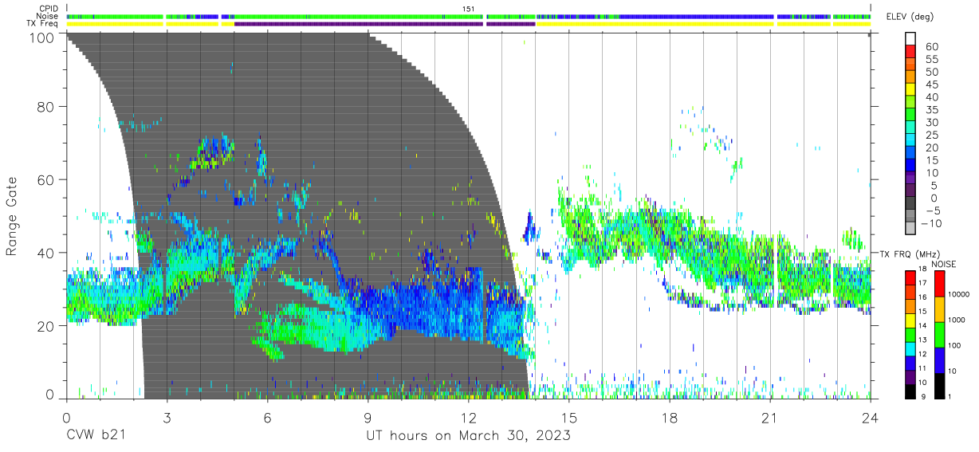This screenshot has height=452, width=979.
Task: Click the 'UT hours on March 30, 2023' axis title
Action: [468, 436]
